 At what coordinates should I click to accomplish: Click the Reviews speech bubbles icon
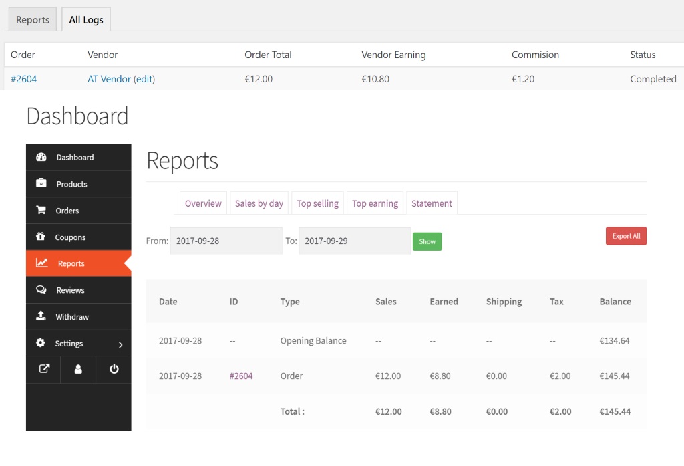tap(41, 289)
